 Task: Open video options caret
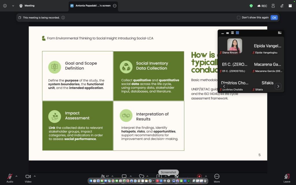pos(35,176)
